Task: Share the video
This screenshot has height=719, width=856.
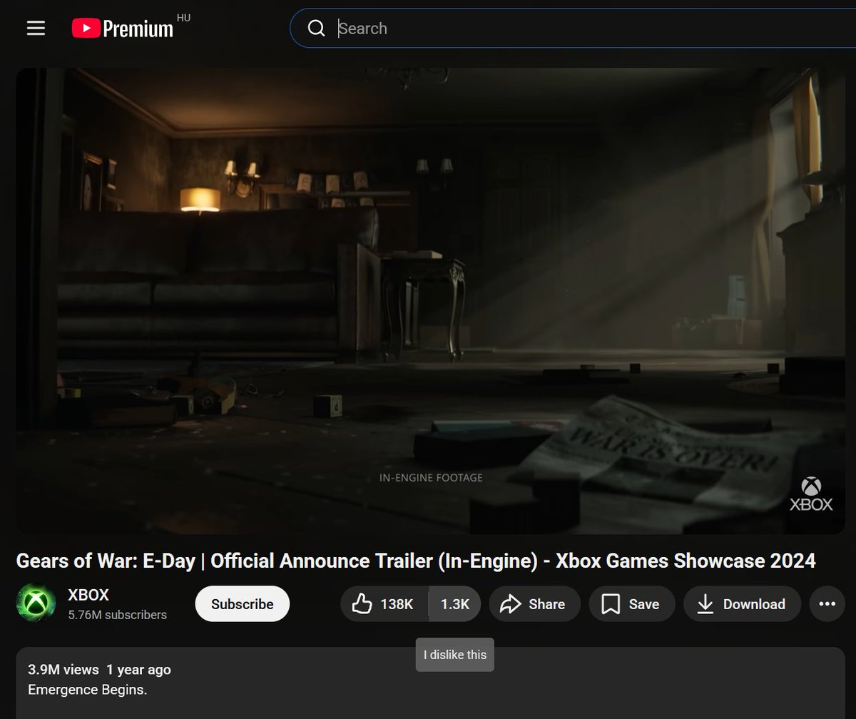Action: (x=534, y=604)
